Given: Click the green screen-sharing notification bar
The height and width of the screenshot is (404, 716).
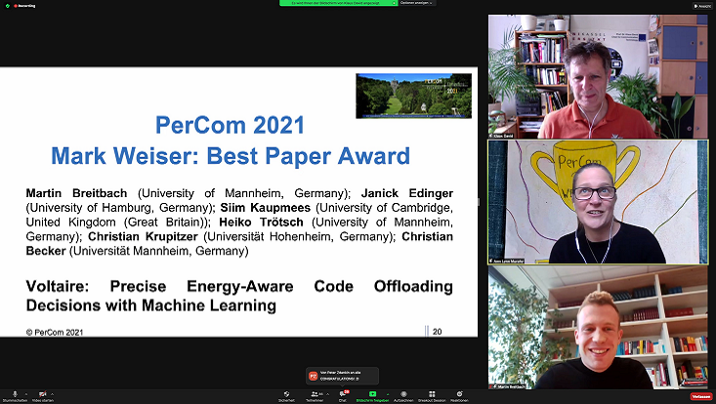Looking at the screenshot, I should tap(338, 3).
